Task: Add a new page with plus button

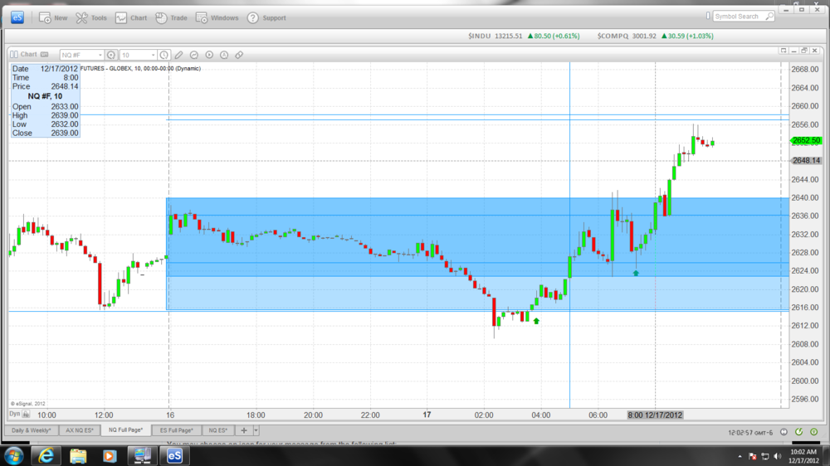Action: [244, 430]
